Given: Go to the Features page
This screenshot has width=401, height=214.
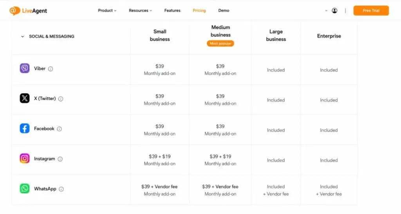Looking at the screenshot, I should (172, 11).
